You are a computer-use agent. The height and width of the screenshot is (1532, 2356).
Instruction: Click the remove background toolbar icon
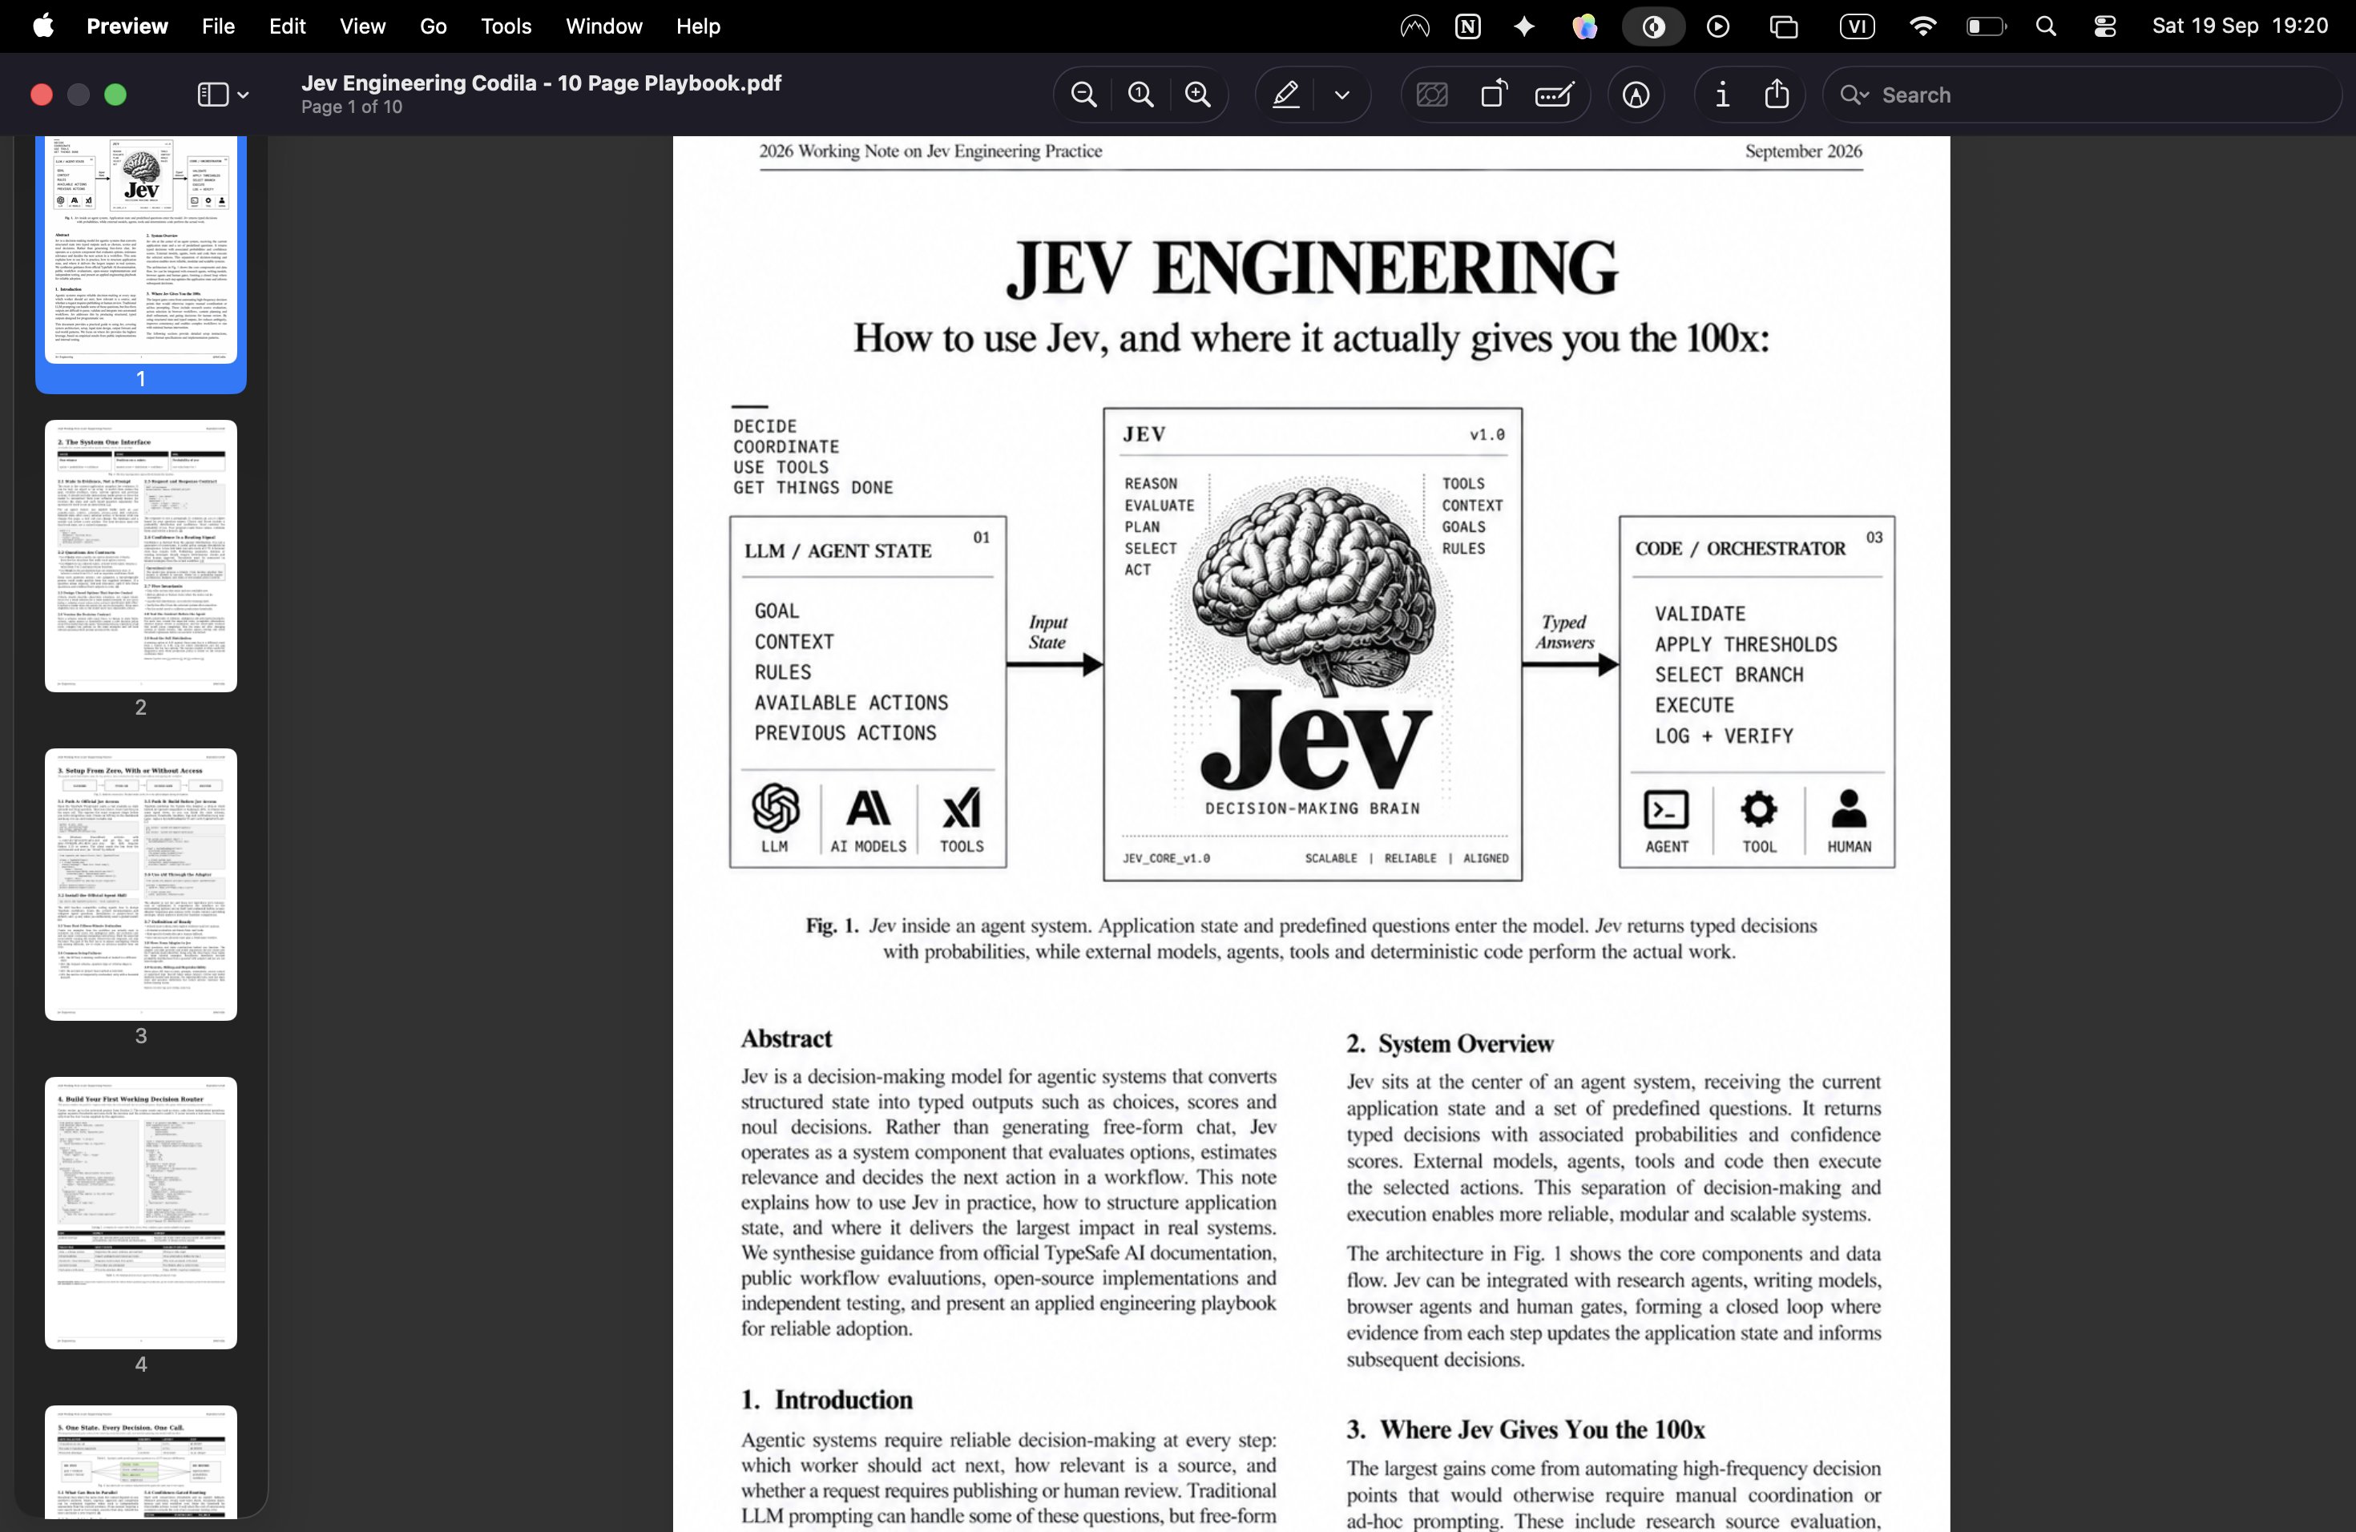click(x=1432, y=95)
